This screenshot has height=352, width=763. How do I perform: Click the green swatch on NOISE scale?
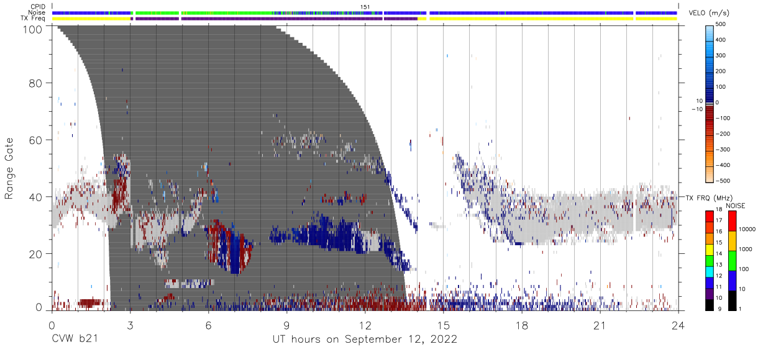click(733, 260)
